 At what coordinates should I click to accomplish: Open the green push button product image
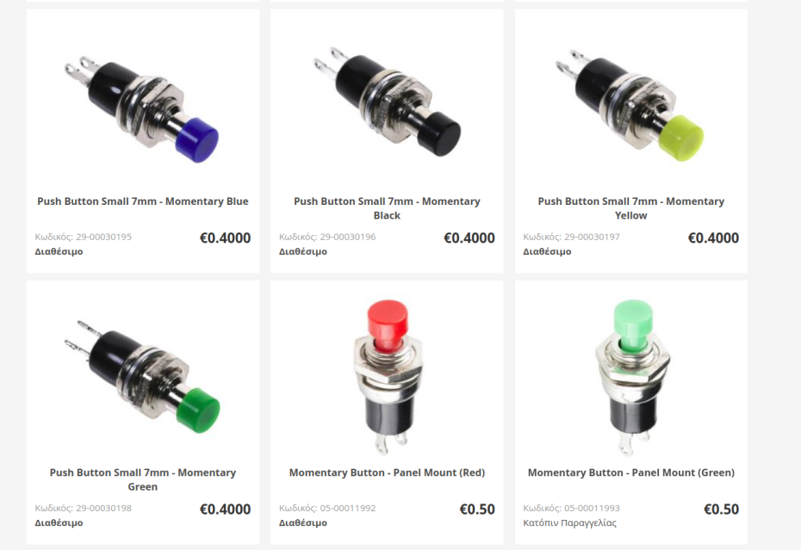pyautogui.click(x=142, y=376)
